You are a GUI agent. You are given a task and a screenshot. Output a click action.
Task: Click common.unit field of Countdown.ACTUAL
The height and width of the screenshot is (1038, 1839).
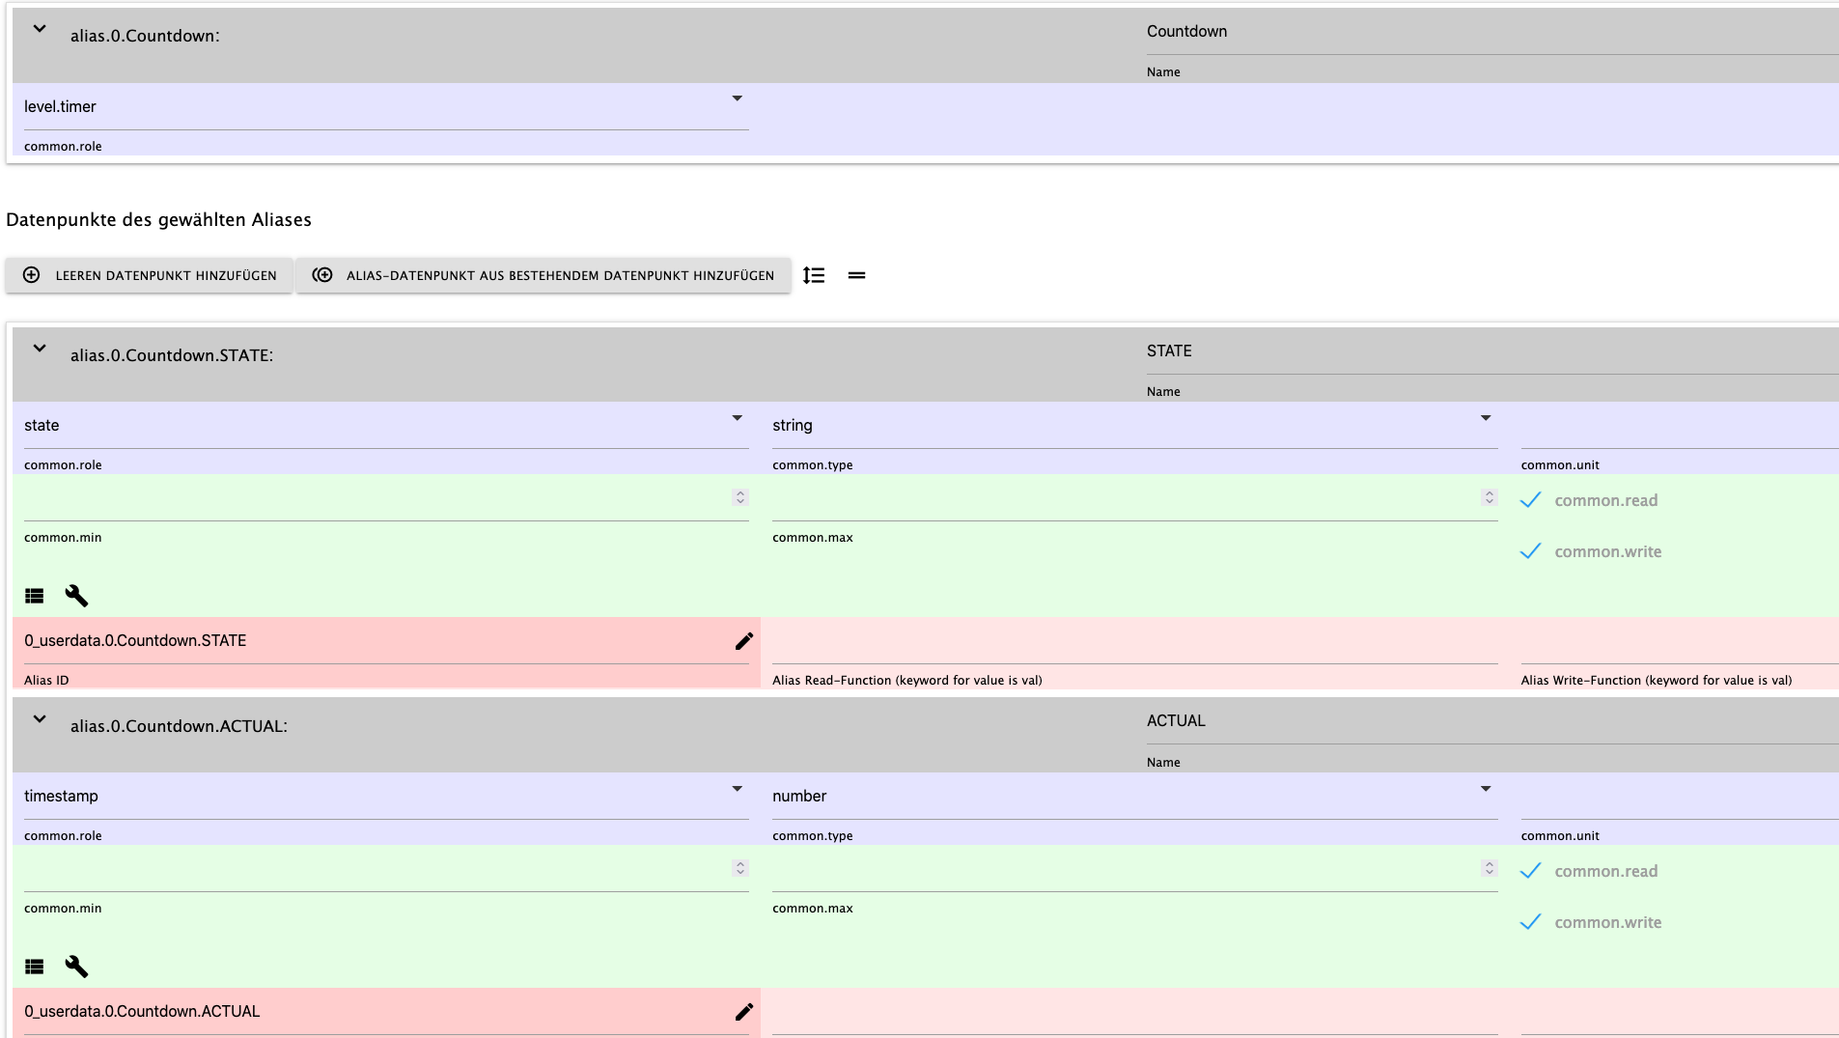click(x=1680, y=798)
